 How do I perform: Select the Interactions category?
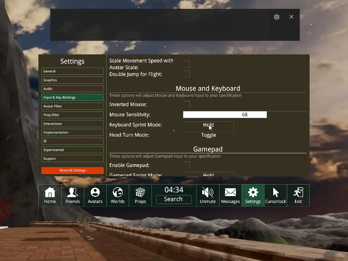[x=73, y=124]
